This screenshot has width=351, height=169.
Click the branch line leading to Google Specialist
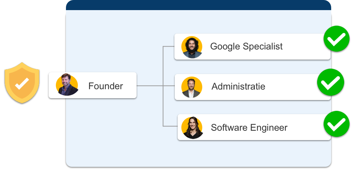click(169, 47)
